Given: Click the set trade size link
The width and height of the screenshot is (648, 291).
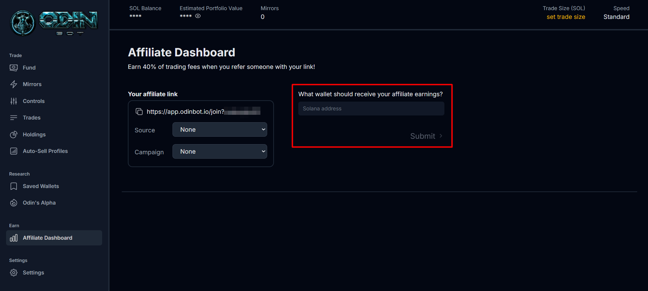Looking at the screenshot, I should coord(565,17).
